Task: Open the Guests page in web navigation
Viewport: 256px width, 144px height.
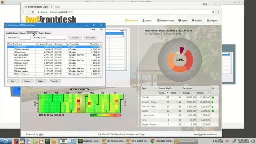Action: coord(148,20)
